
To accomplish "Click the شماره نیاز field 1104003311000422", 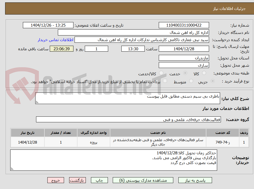I will point(184,25).
